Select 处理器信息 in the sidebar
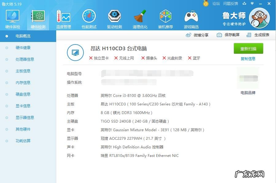 click(x=25, y=59)
